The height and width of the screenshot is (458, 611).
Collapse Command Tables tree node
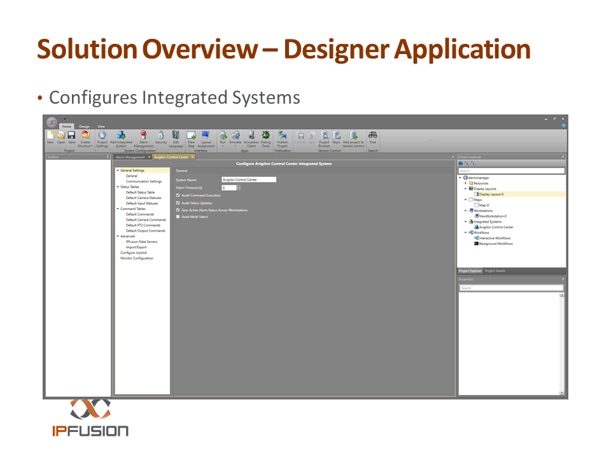coord(118,209)
